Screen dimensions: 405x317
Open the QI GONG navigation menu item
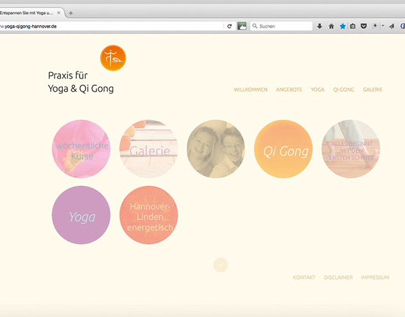click(343, 90)
